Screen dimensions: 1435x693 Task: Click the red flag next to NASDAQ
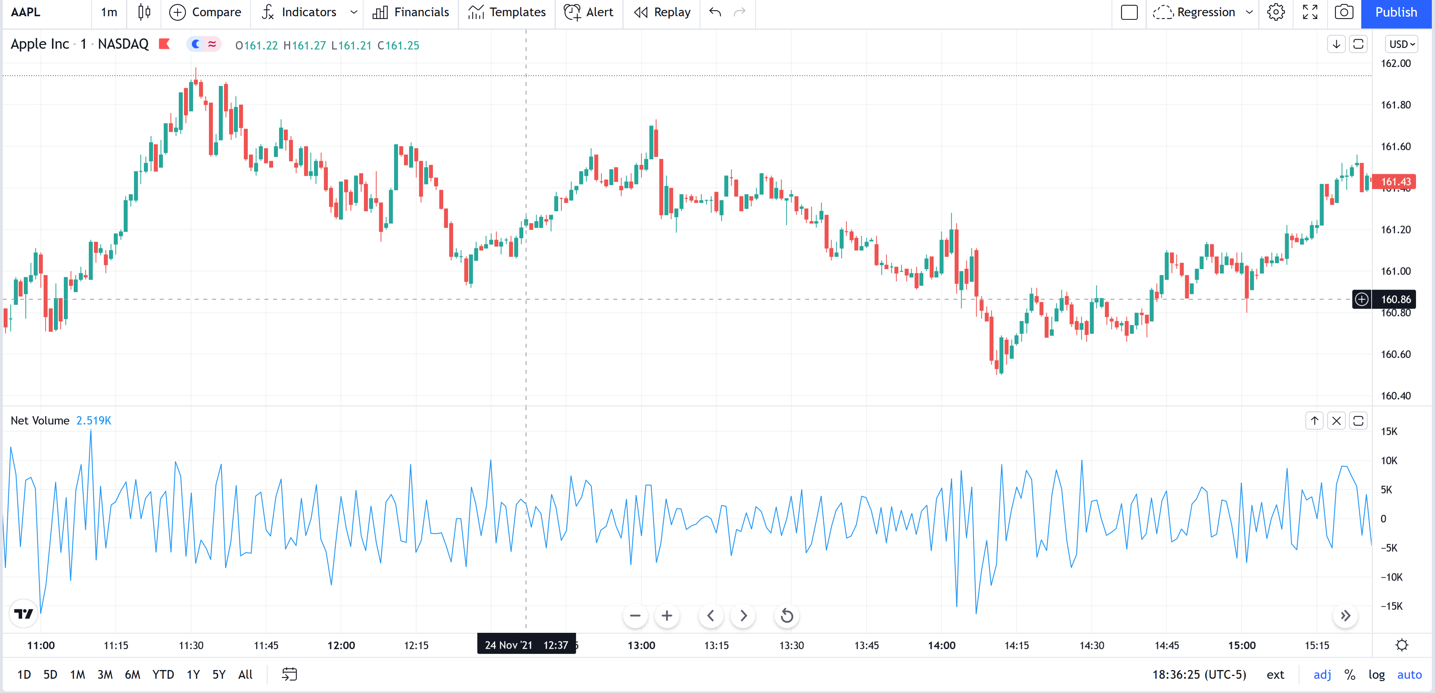tap(165, 44)
